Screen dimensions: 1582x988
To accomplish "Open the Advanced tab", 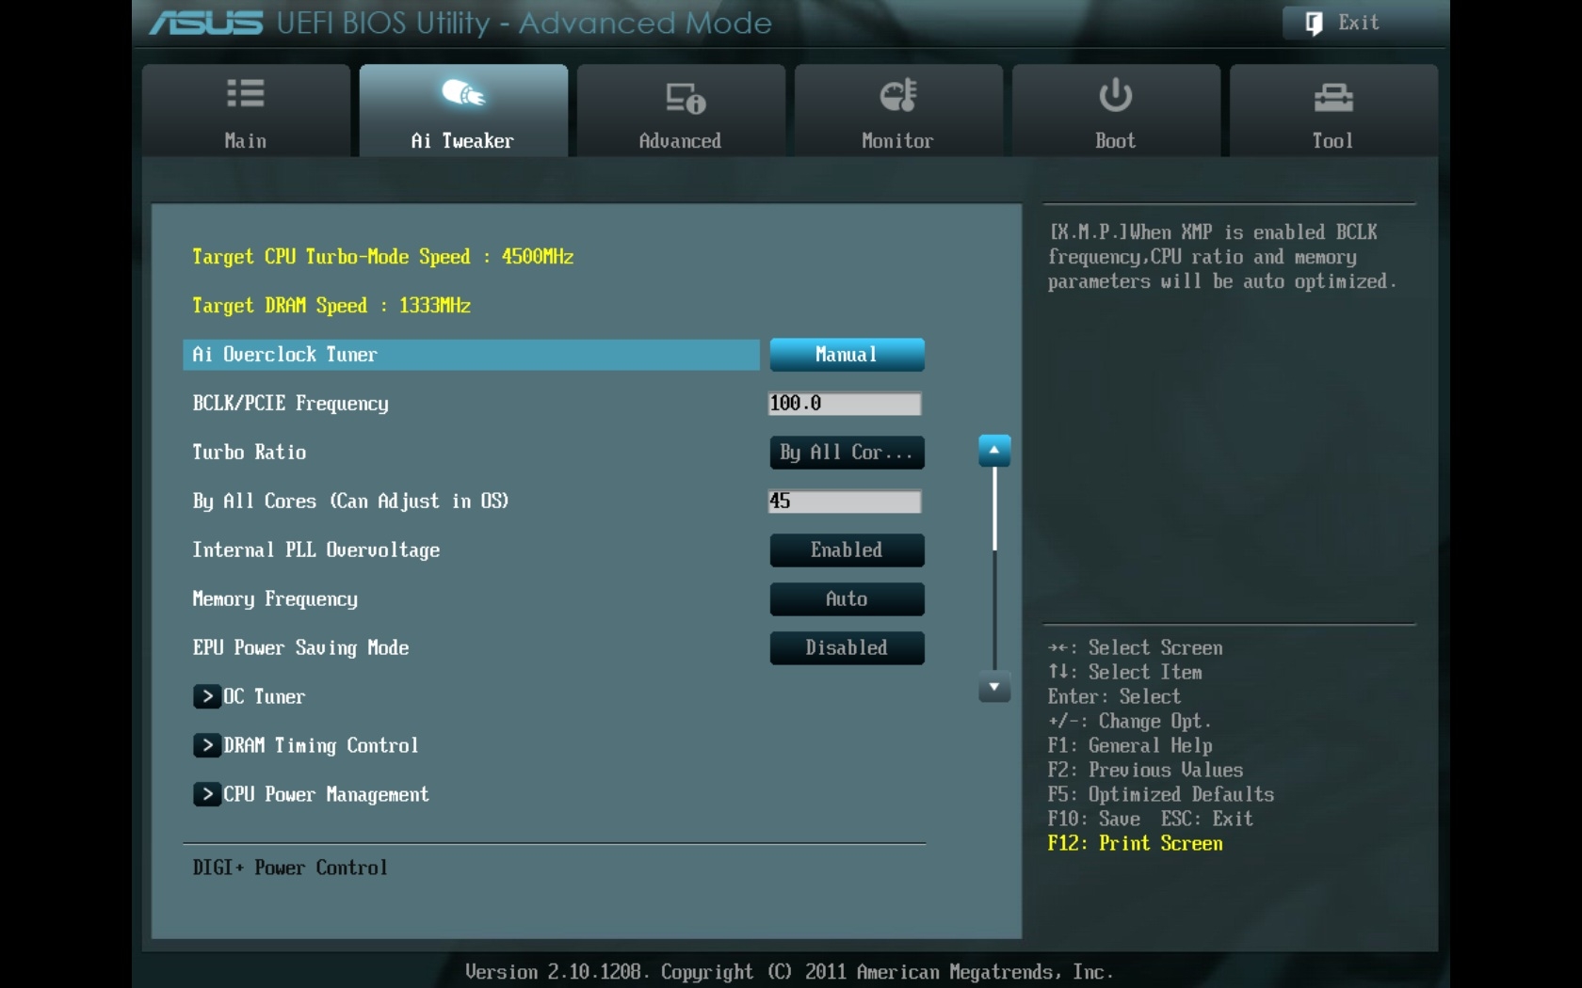I will click(681, 110).
